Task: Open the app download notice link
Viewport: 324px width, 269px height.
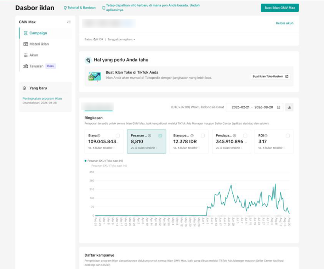Action: click(153, 8)
